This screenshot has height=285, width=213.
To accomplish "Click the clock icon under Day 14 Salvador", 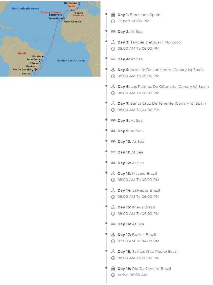I will point(113,197).
